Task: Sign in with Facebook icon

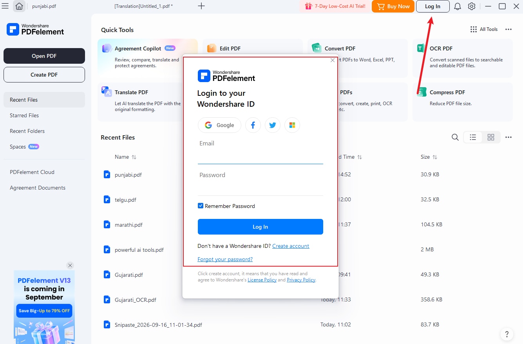Action: point(253,125)
